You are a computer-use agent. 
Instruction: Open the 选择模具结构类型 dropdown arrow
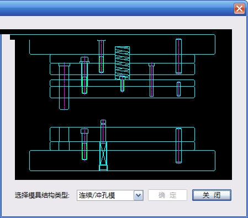pyautogui.click(x=139, y=195)
